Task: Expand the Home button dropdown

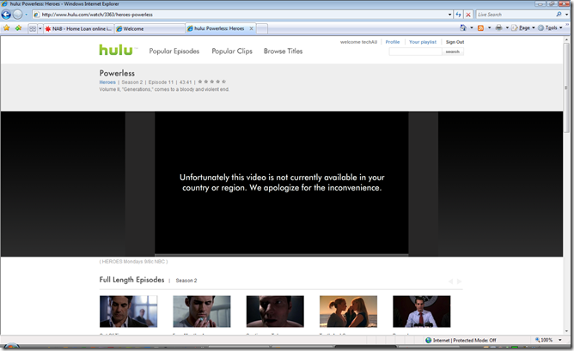Action: 472,27
